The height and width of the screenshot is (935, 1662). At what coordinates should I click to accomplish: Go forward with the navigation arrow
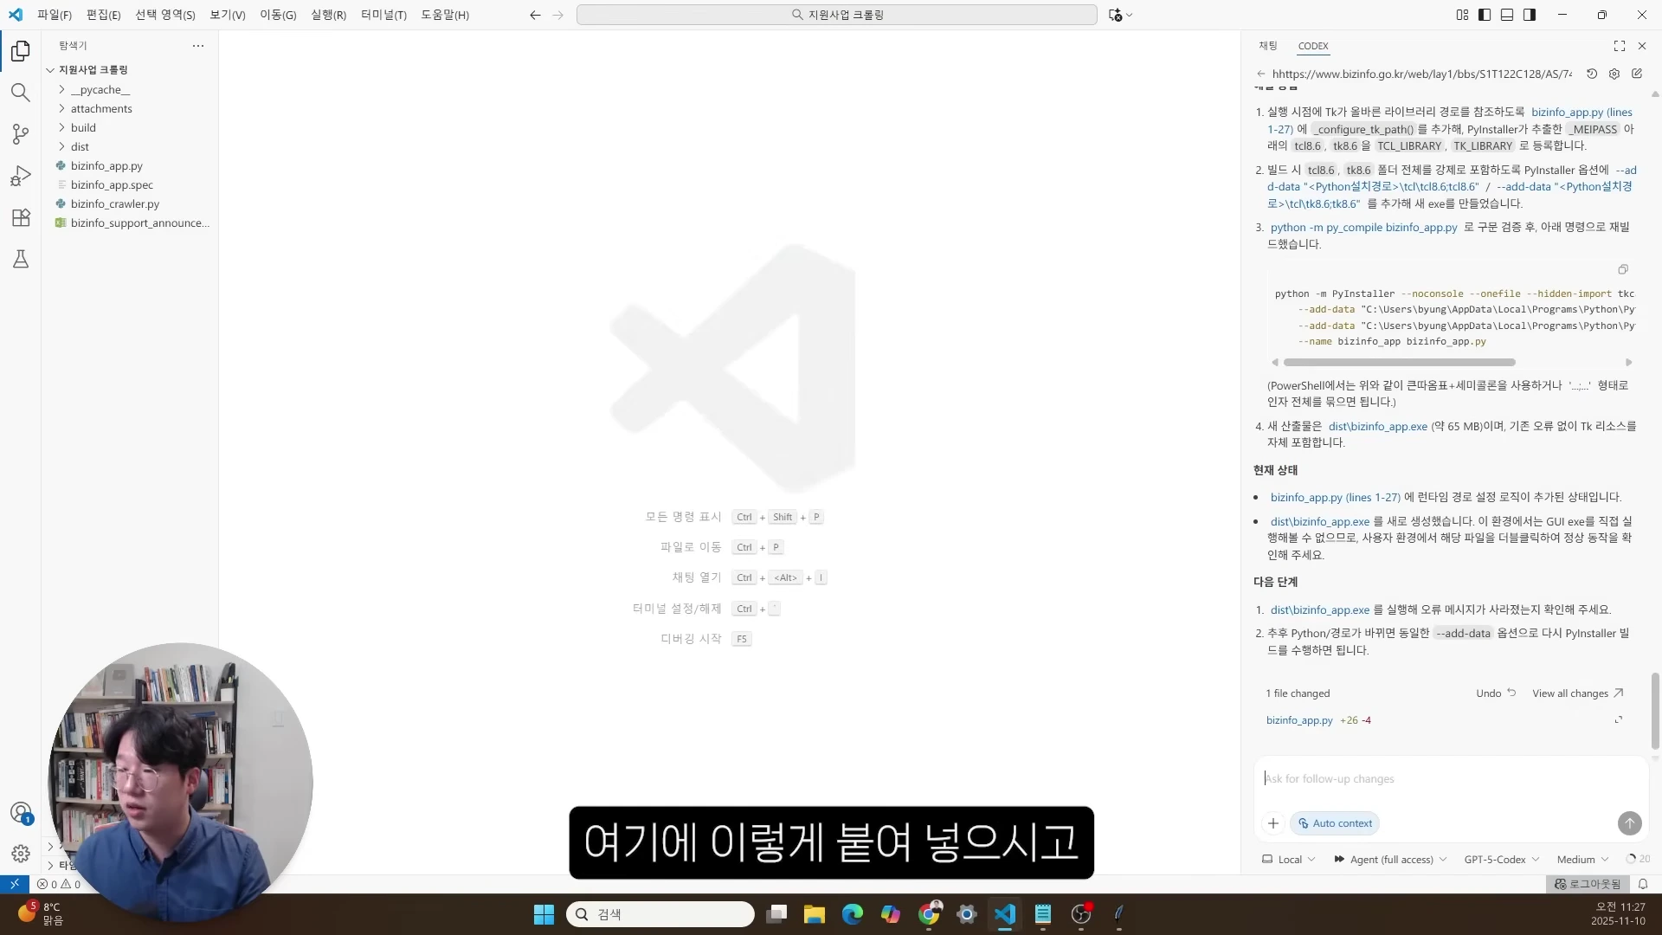[557, 15]
